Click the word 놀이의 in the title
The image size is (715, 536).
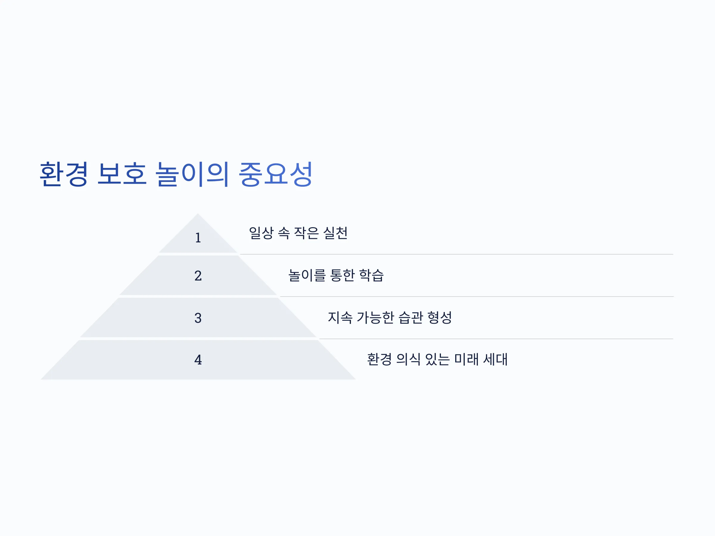tap(192, 174)
